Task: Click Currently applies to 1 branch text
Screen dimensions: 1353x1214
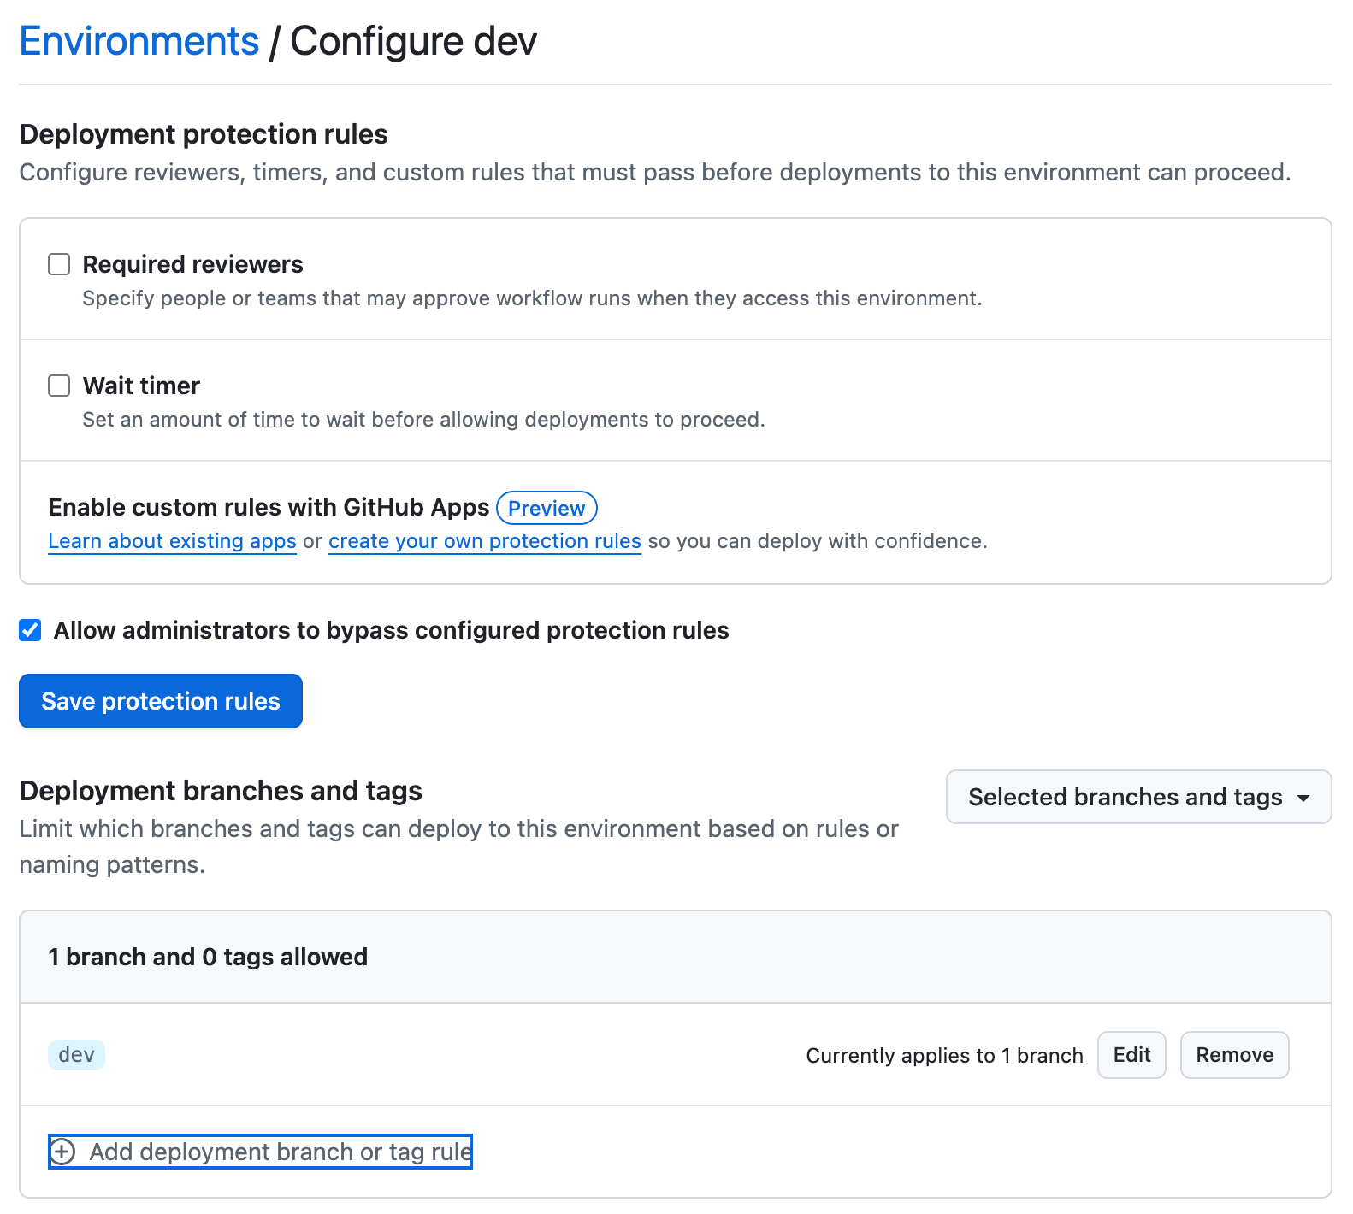Action: coord(944,1056)
